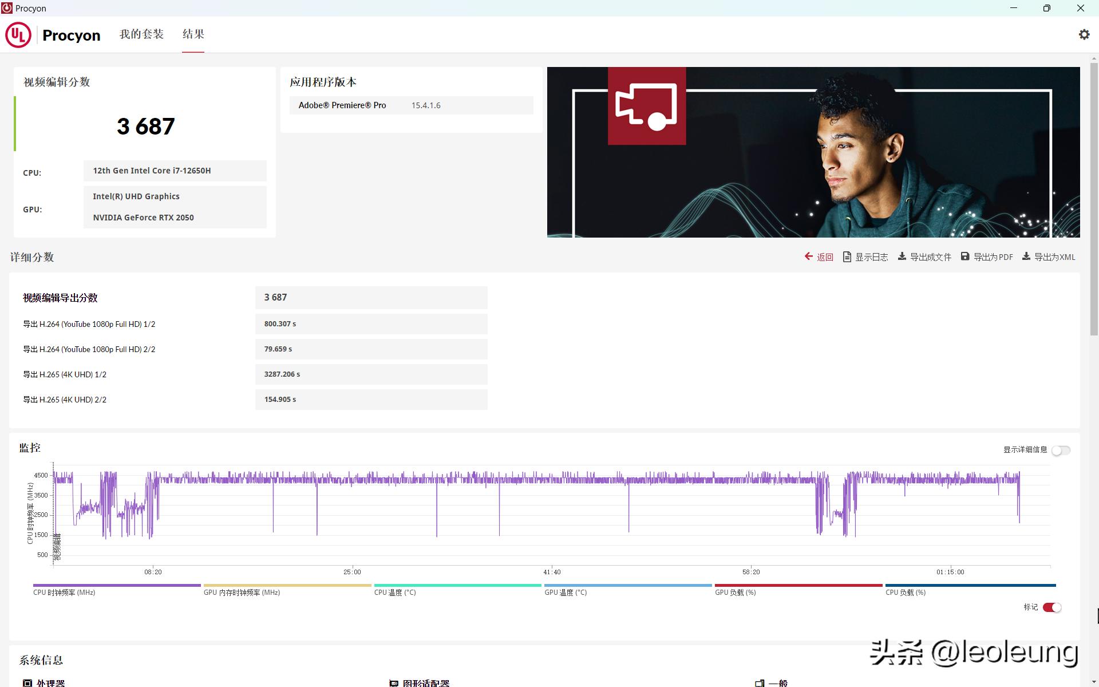Click the export as PDF save icon
1099x687 pixels.
[965, 256]
